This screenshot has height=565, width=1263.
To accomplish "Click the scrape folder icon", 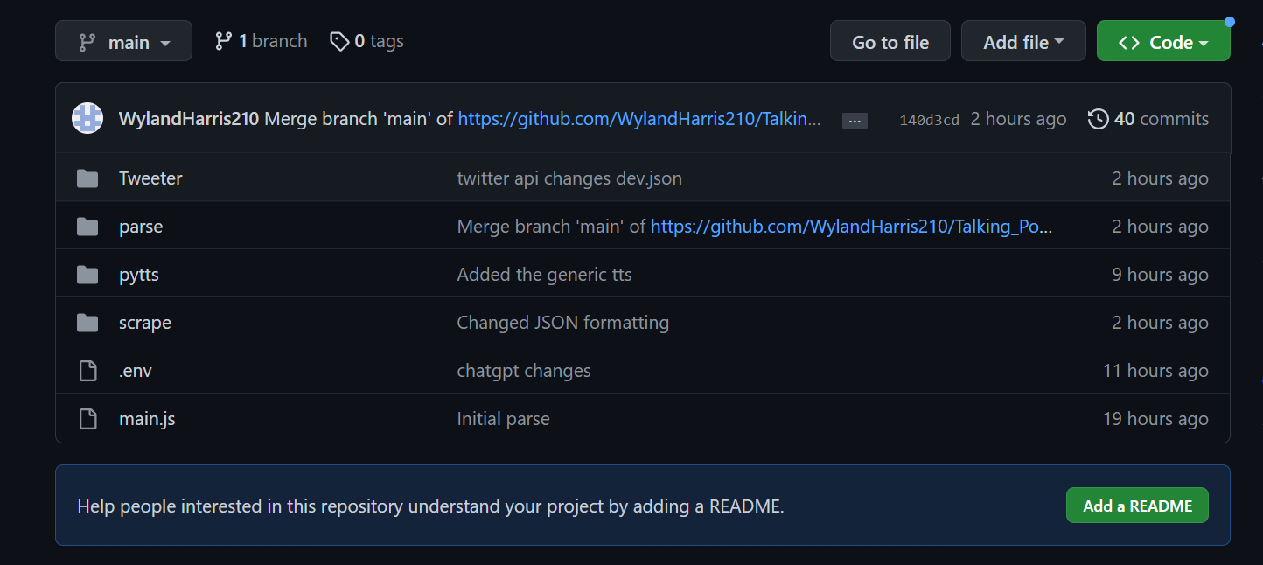I will click(87, 323).
